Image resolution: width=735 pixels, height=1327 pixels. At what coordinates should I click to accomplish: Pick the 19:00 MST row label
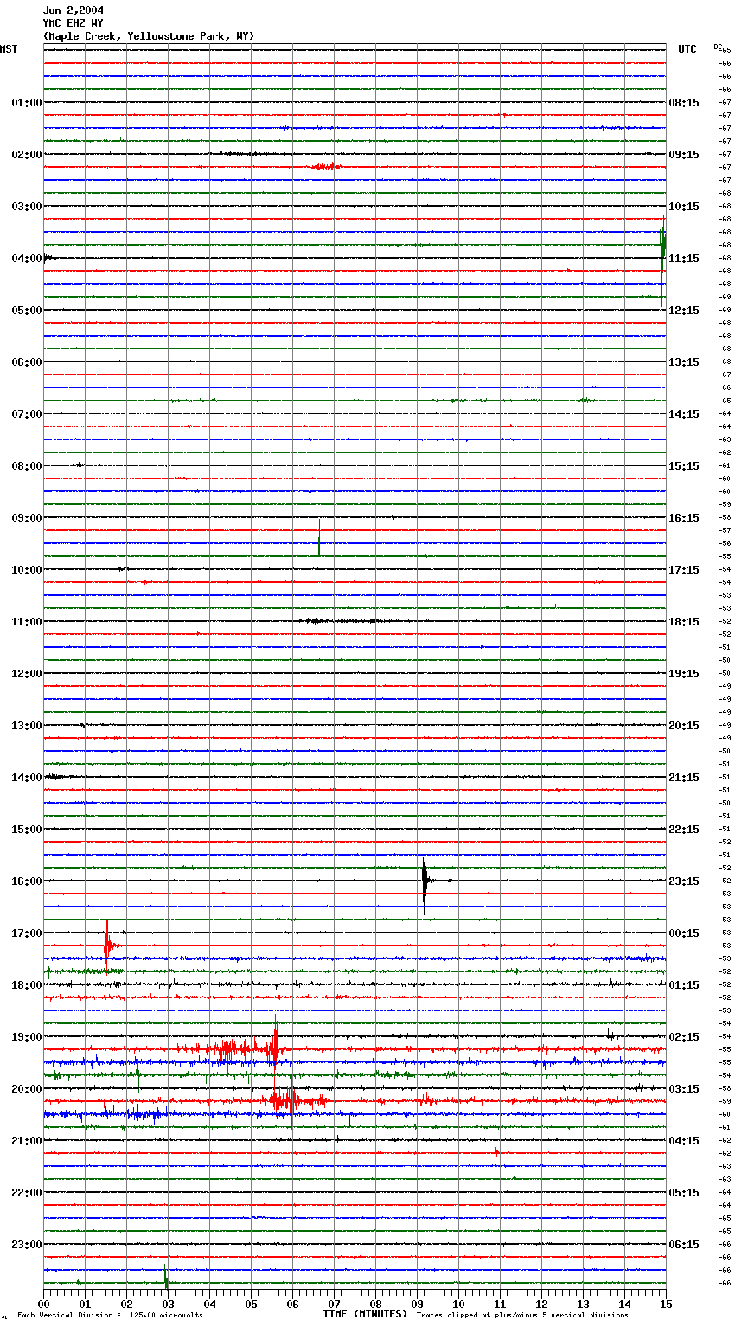pos(27,1037)
